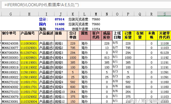
Task: Select column G header
Action: 11,14
